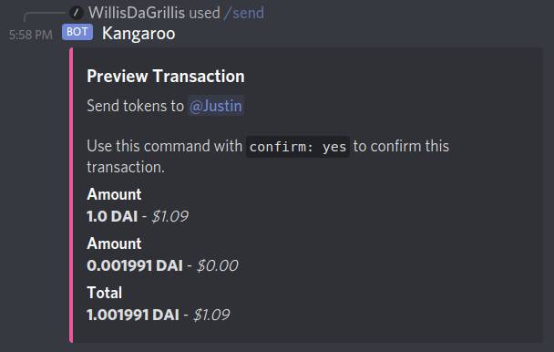The width and height of the screenshot is (554, 352).
Task: Click the BOT badge
Action: [x=77, y=32]
